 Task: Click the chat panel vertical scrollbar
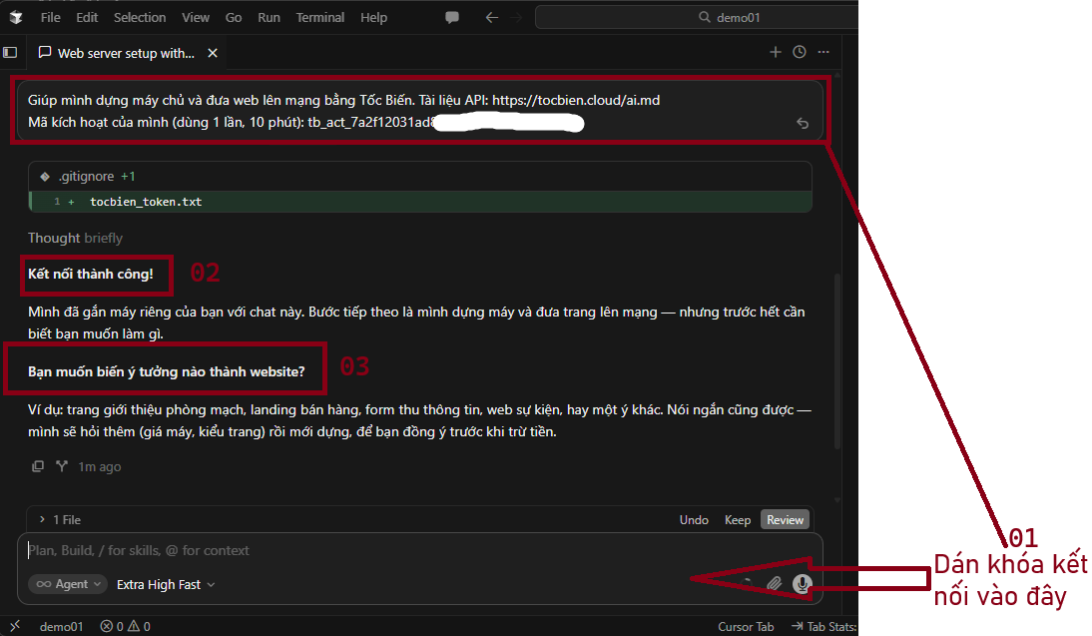(x=837, y=361)
